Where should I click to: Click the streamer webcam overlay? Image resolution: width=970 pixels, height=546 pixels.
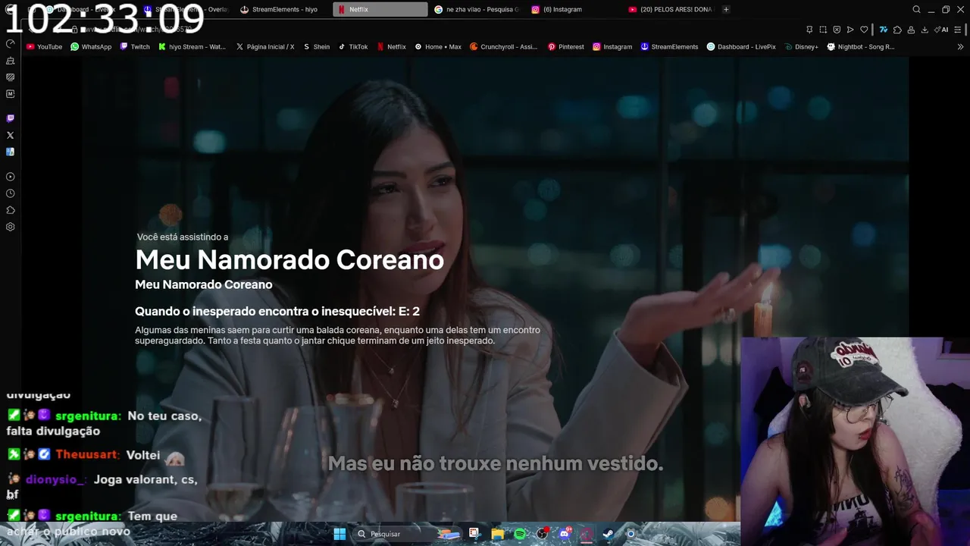[x=855, y=441]
